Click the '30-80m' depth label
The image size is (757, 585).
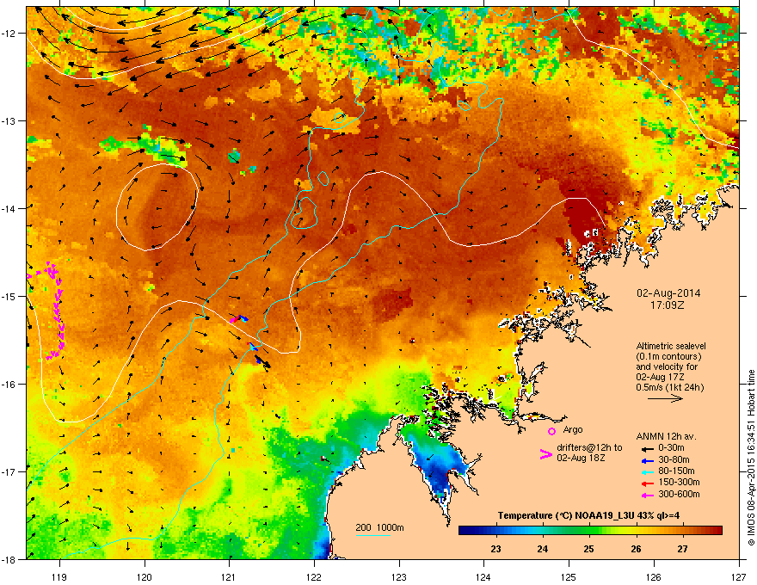(x=674, y=459)
